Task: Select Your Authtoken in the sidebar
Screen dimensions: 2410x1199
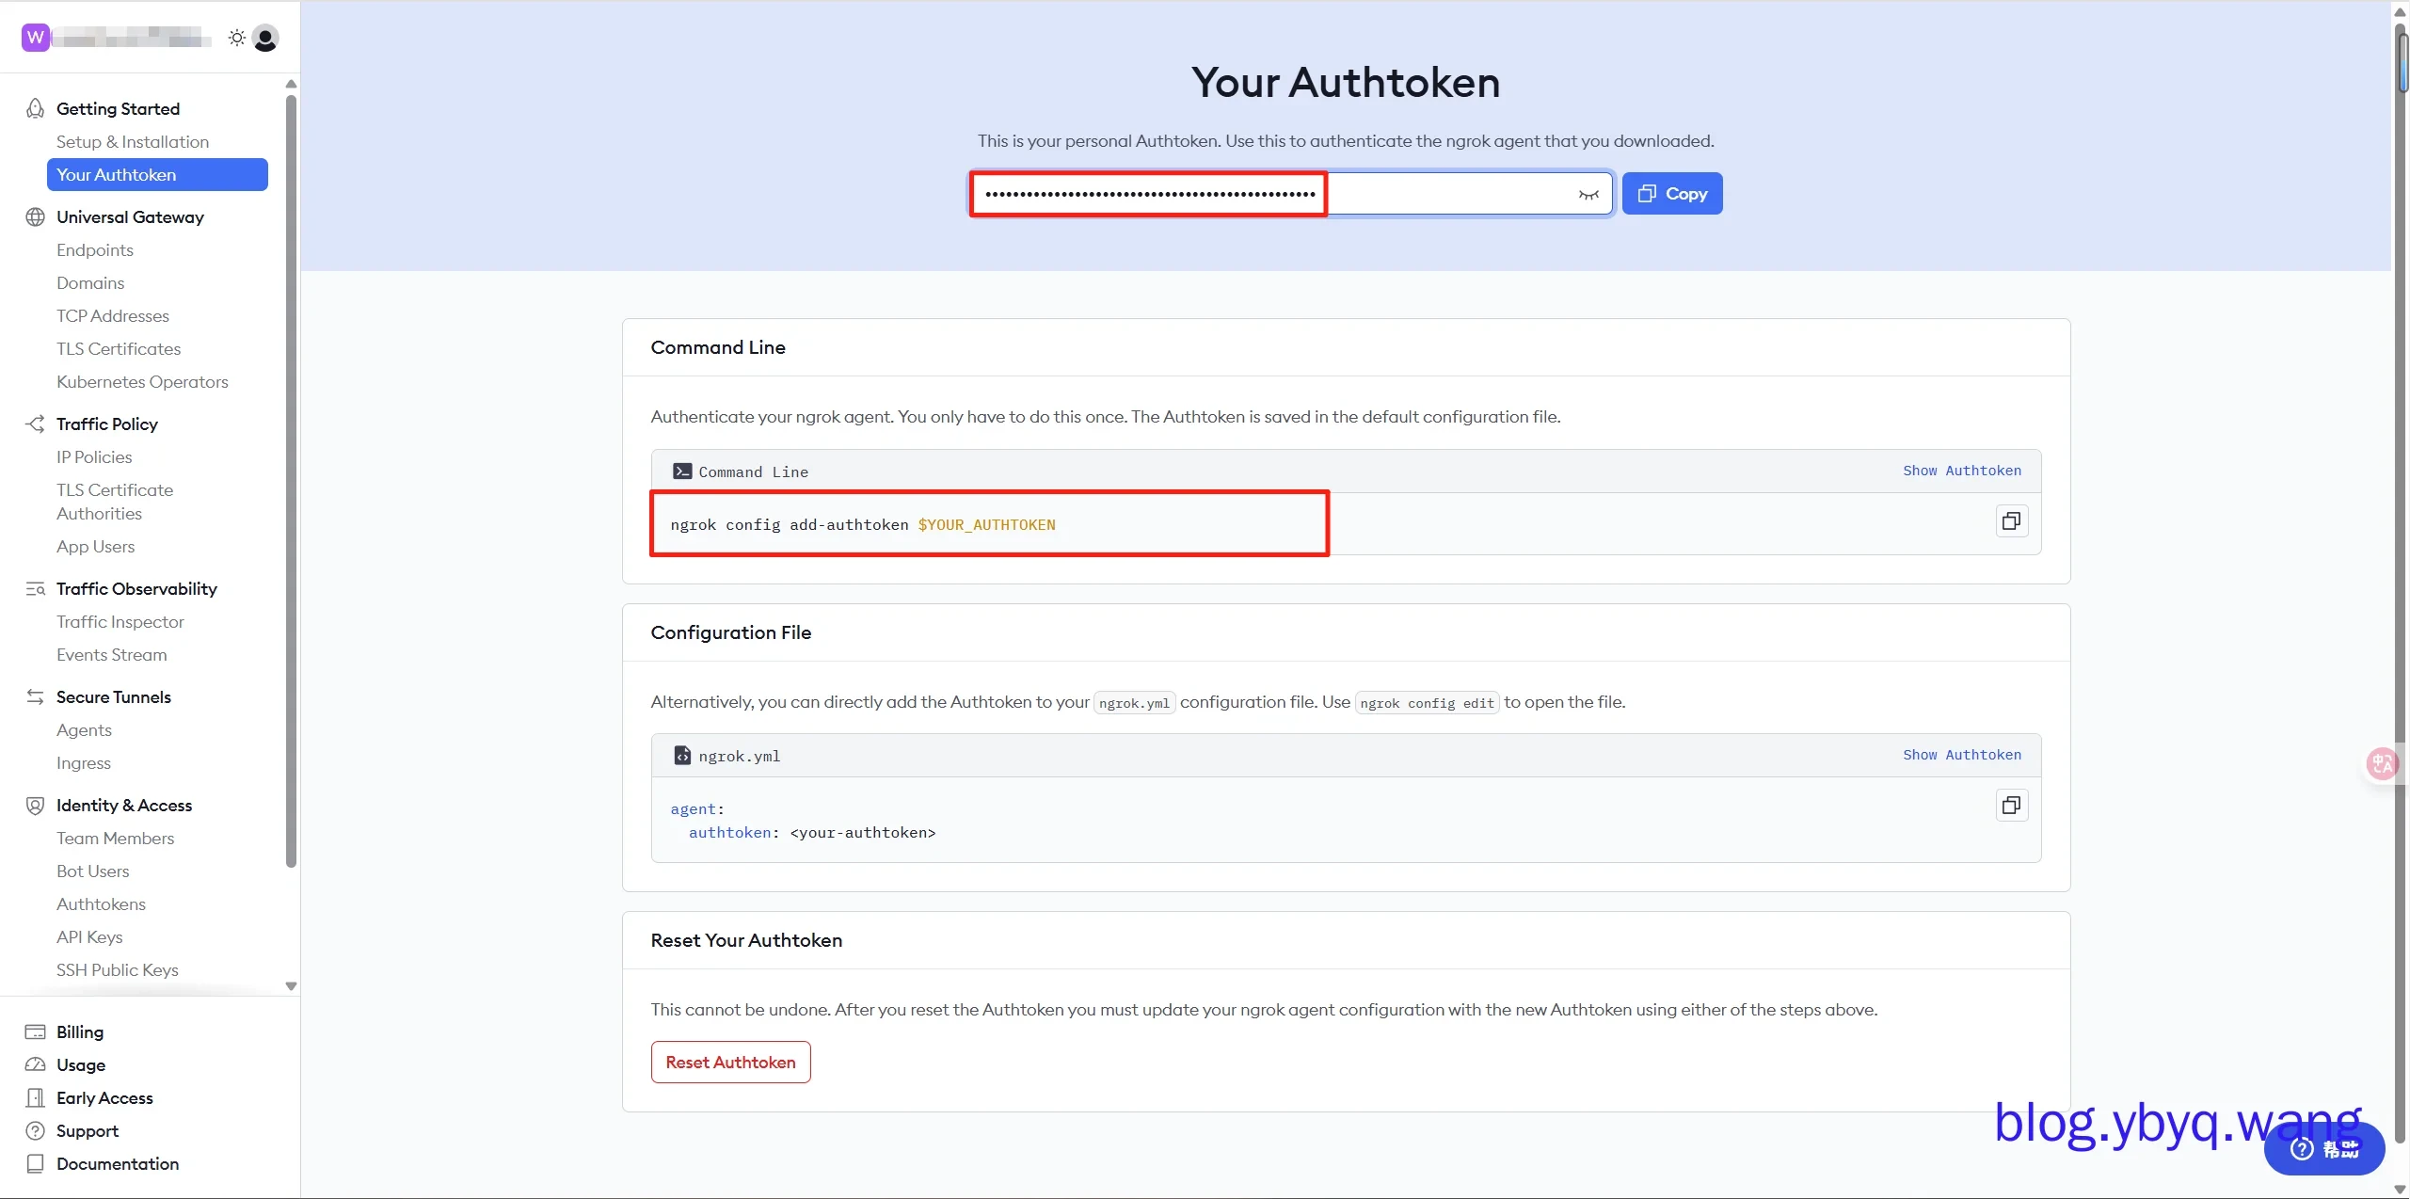Action: 157,174
